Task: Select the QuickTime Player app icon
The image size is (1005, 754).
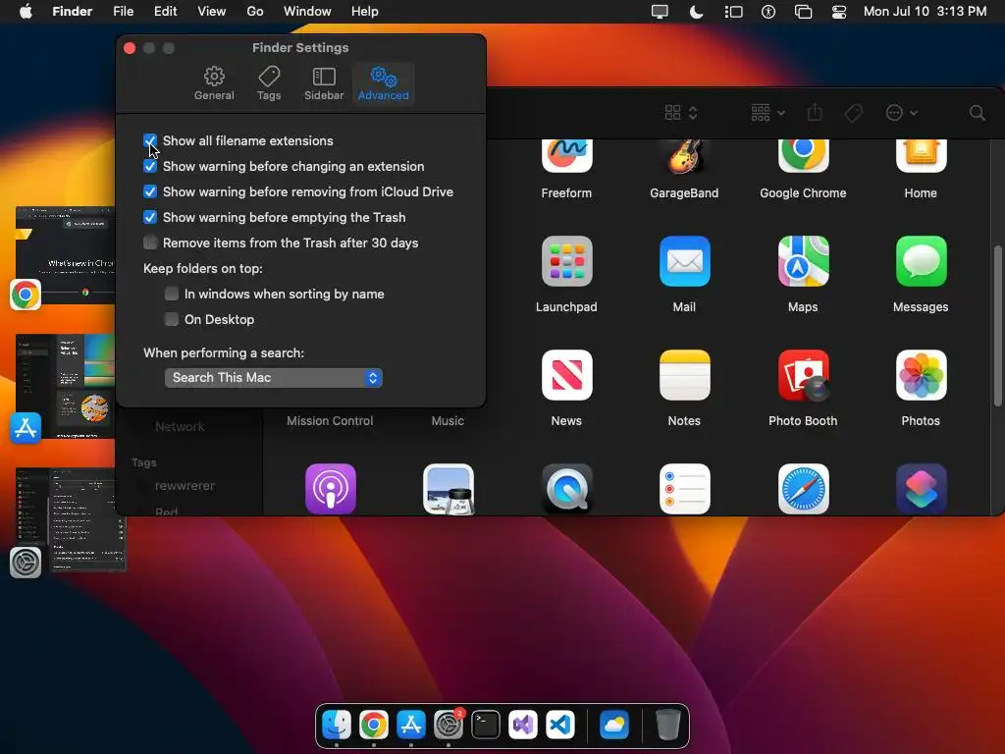Action: pos(566,489)
